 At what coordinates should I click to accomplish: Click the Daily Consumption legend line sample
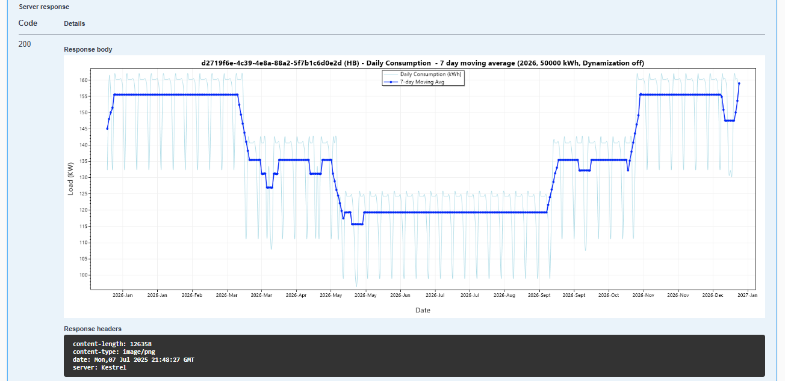(391, 75)
